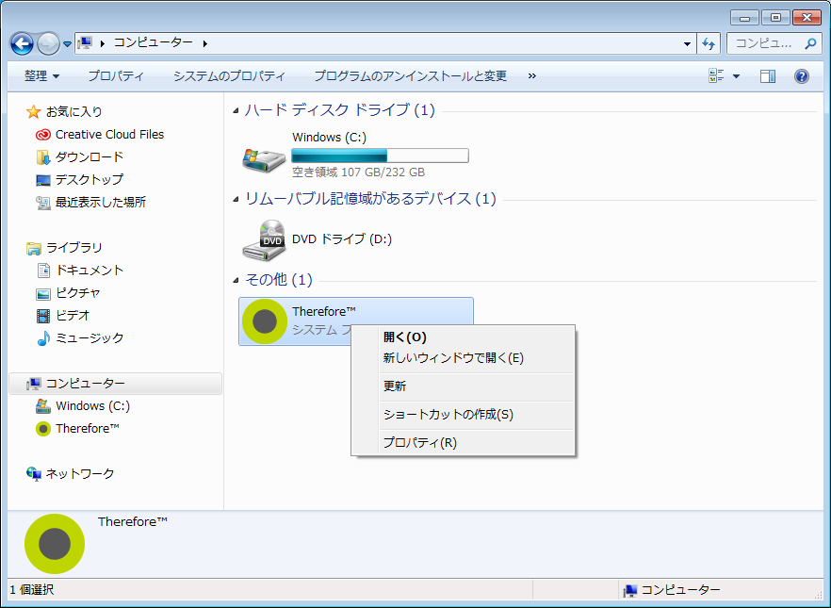Click the greyed Forward navigation arrow
The image size is (831, 608).
point(48,43)
